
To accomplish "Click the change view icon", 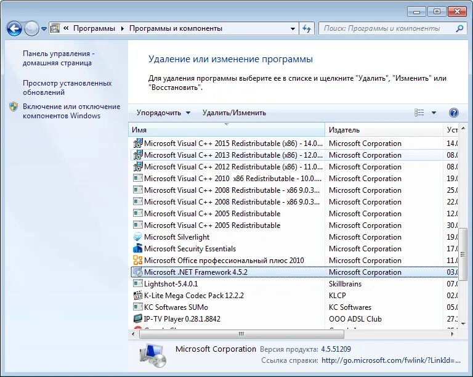I will 419,113.
